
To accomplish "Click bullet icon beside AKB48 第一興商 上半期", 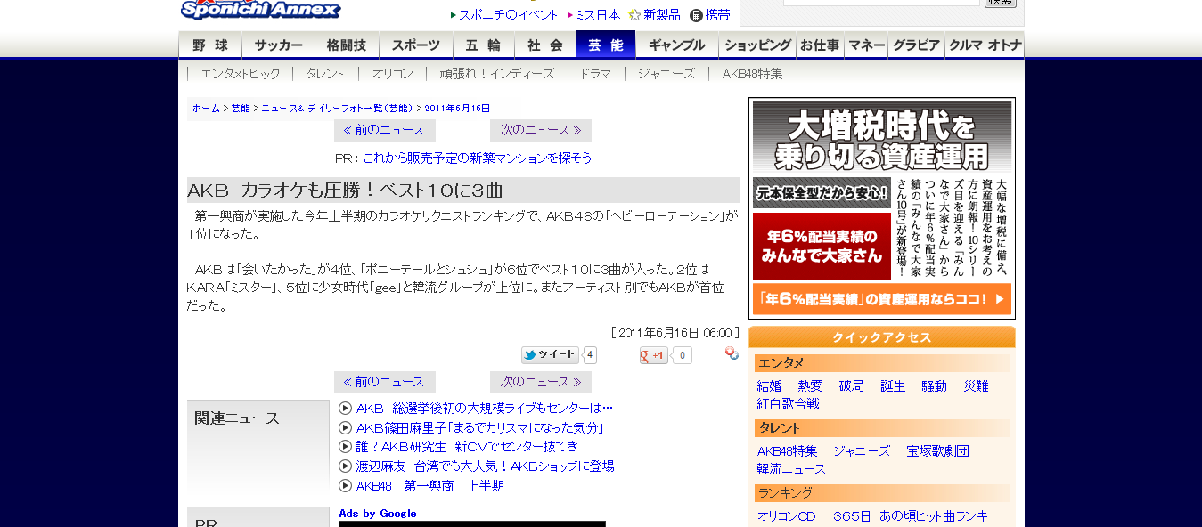I will (x=346, y=485).
